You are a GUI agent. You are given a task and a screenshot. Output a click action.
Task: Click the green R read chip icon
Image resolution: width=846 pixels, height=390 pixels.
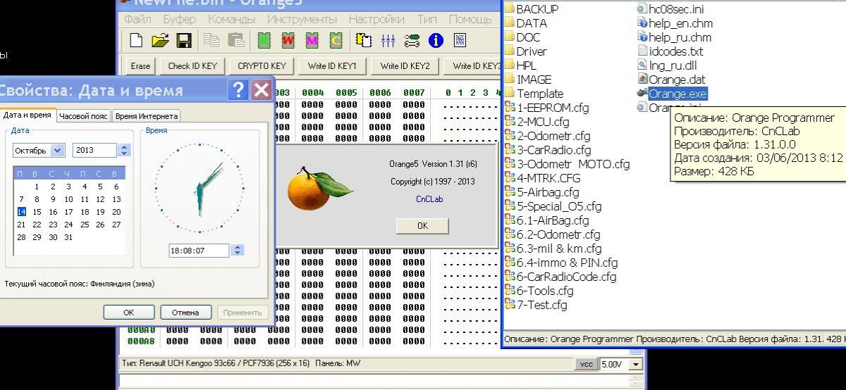pyautogui.click(x=264, y=40)
